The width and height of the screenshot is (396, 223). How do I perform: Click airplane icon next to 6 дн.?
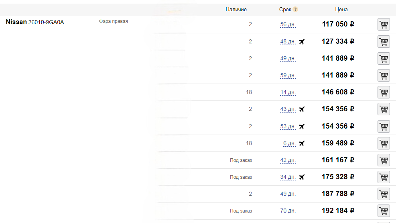click(x=302, y=143)
